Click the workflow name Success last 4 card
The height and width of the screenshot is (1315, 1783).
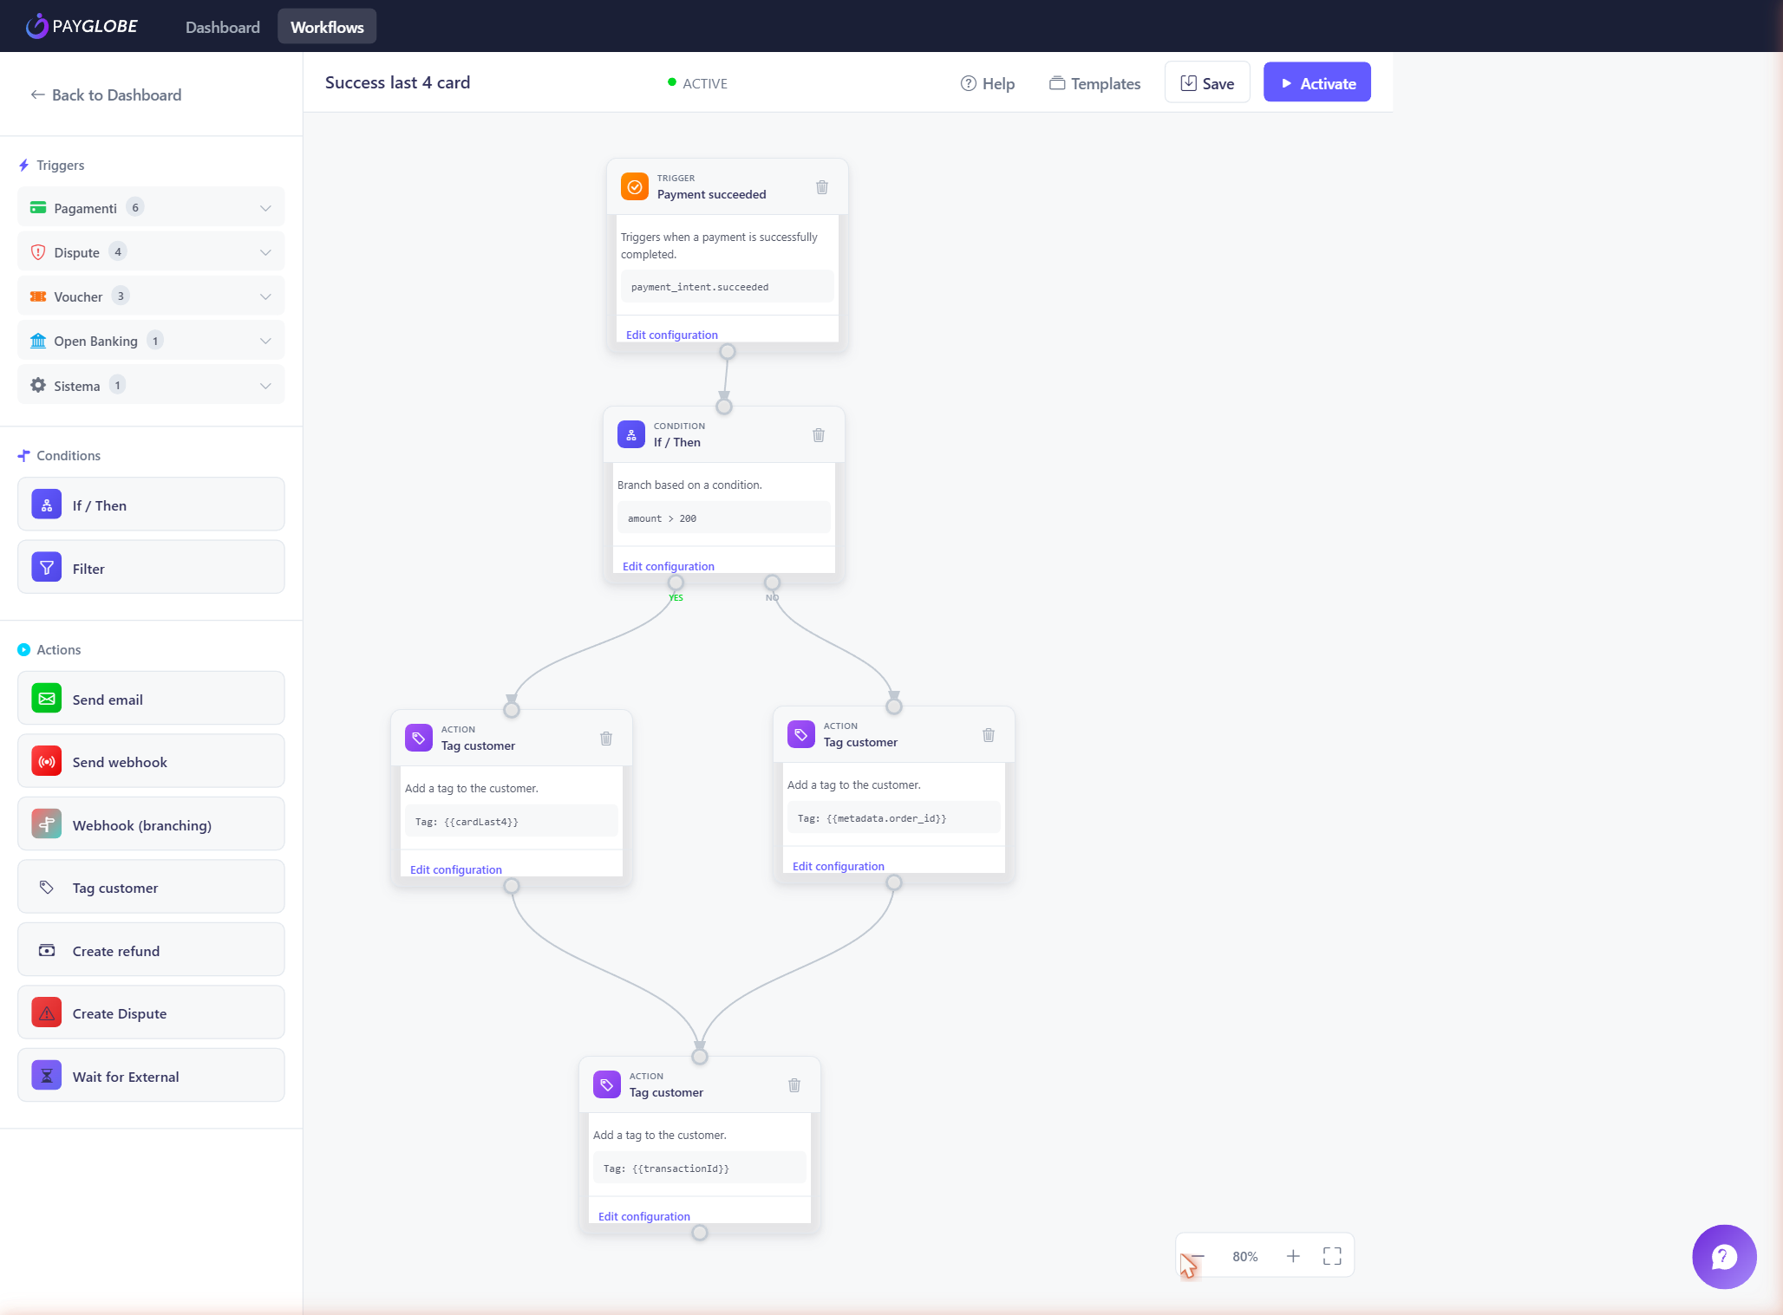tap(397, 82)
